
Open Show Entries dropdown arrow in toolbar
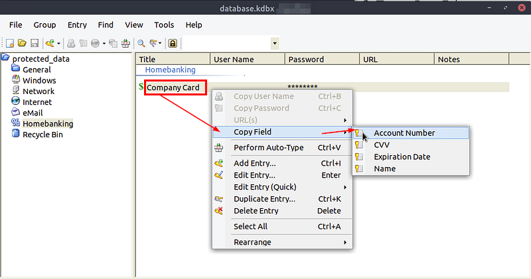(x=160, y=43)
